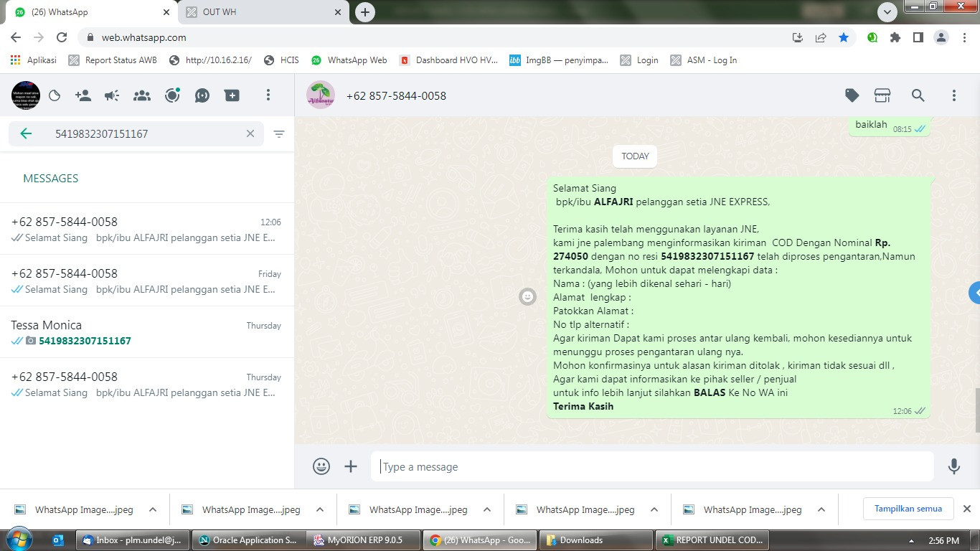Open the HCIS bookmark
The image size is (980, 551).
281,60
